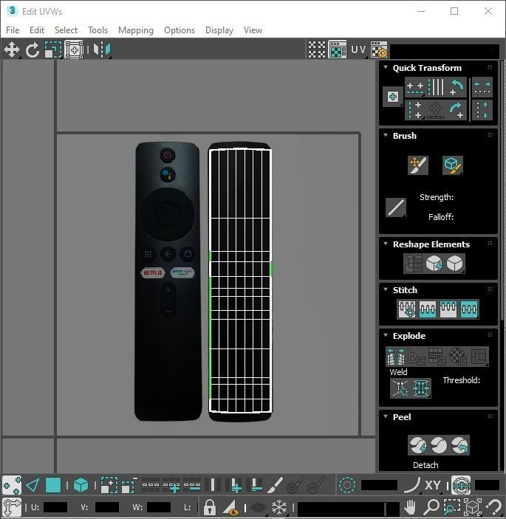The image size is (506, 519).
Task: Click the Peel Mode middle icon
Action: click(x=439, y=445)
